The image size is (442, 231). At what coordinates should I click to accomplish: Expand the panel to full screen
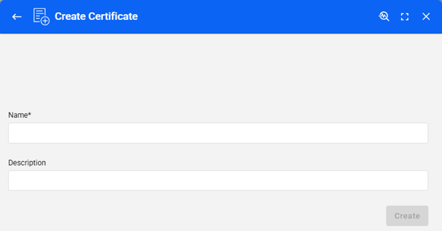coord(405,17)
